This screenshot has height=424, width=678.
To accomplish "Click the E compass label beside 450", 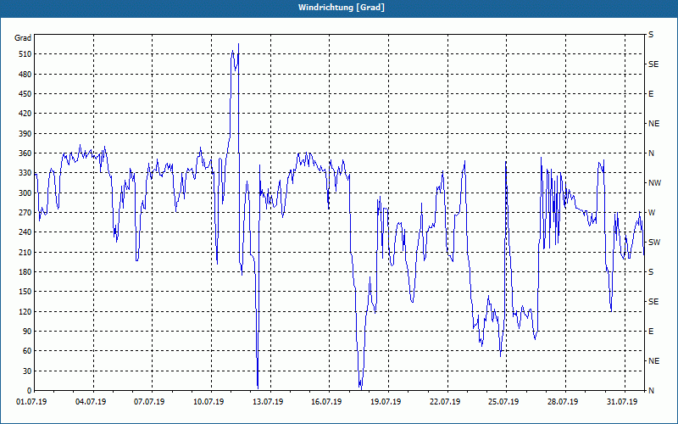I will tap(651, 94).
